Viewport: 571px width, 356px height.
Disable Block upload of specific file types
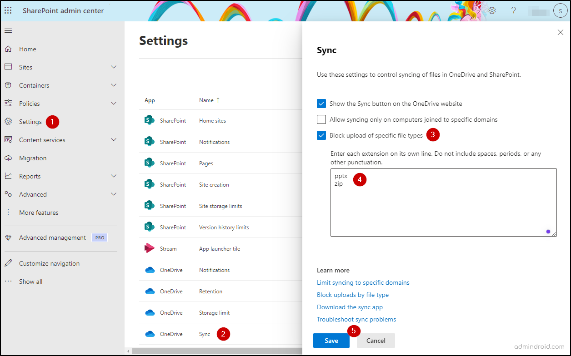coord(321,135)
